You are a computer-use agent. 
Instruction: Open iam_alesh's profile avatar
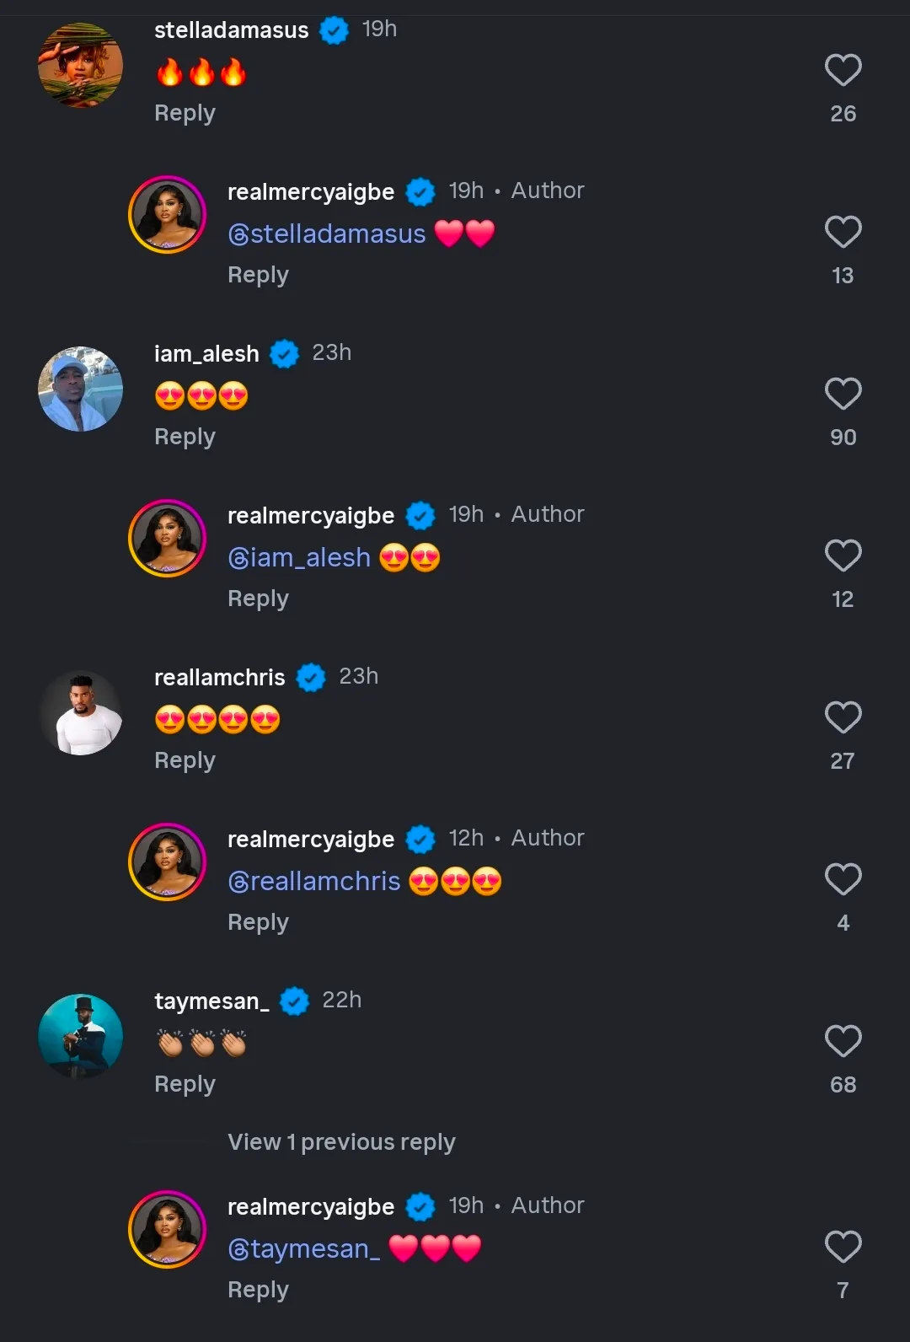81,389
